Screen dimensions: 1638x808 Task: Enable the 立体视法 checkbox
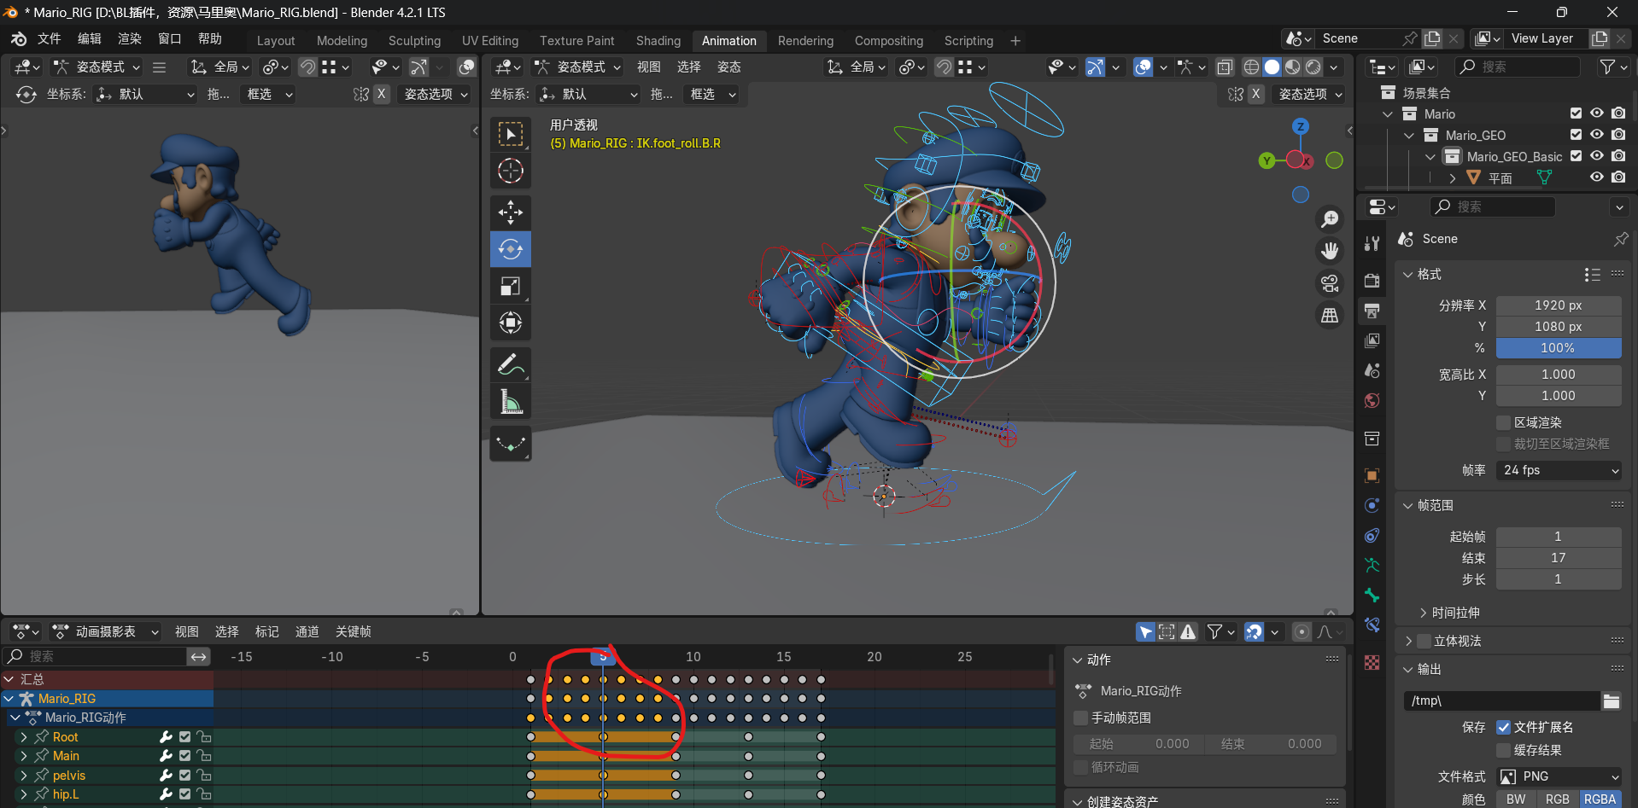(x=1424, y=641)
